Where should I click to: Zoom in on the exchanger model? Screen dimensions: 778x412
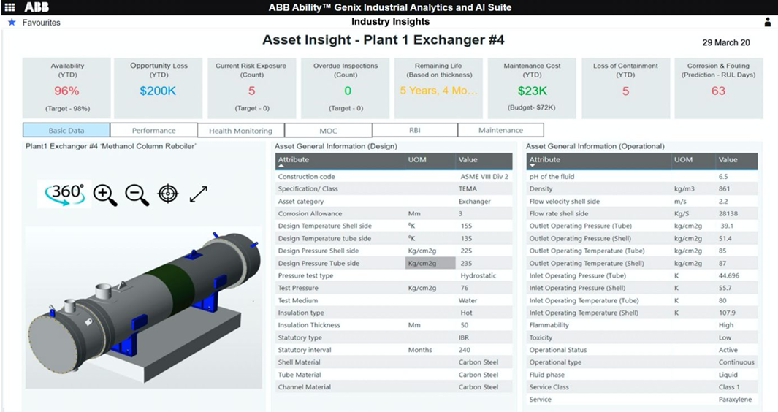[105, 195]
